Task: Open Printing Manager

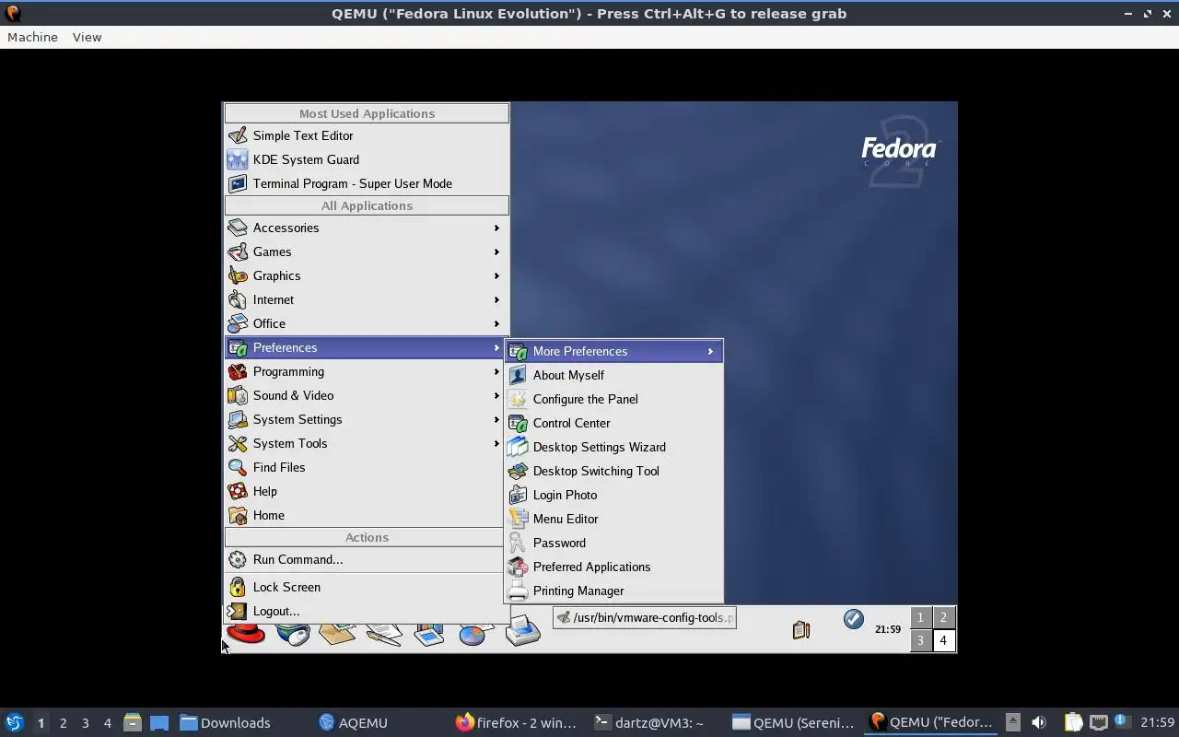Action: pyautogui.click(x=614, y=591)
